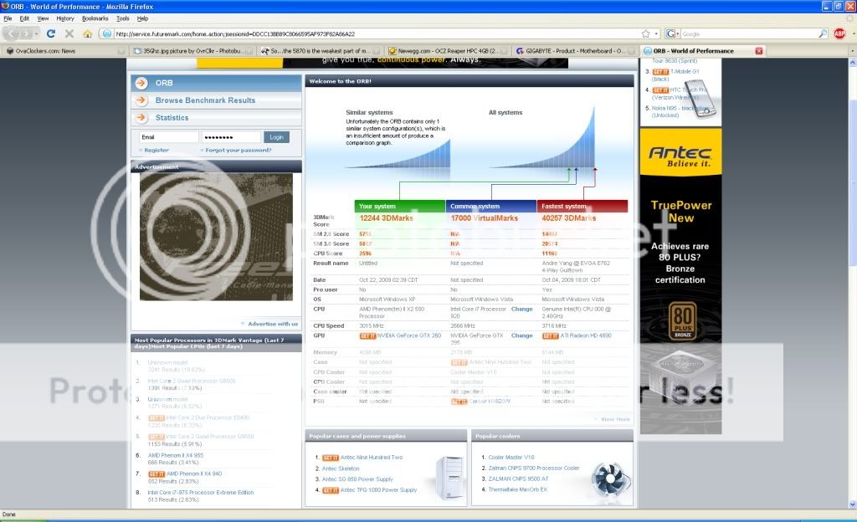Viewport: 857px width, 522px height.
Task: Open the Tools menu
Action: tap(123, 18)
